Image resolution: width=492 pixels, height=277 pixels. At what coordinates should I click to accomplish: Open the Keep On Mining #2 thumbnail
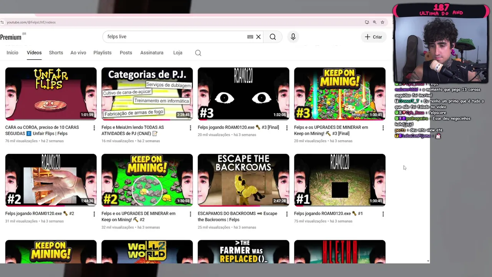coord(147,180)
